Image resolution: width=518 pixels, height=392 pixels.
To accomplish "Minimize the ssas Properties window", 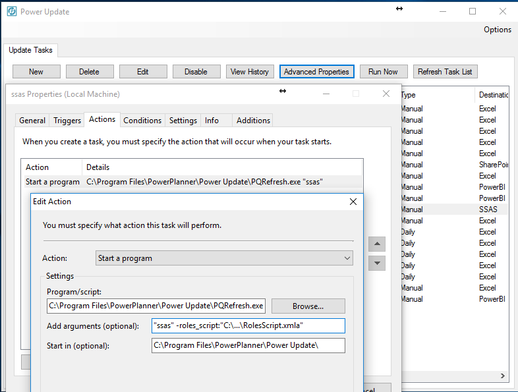I will pyautogui.click(x=326, y=94).
